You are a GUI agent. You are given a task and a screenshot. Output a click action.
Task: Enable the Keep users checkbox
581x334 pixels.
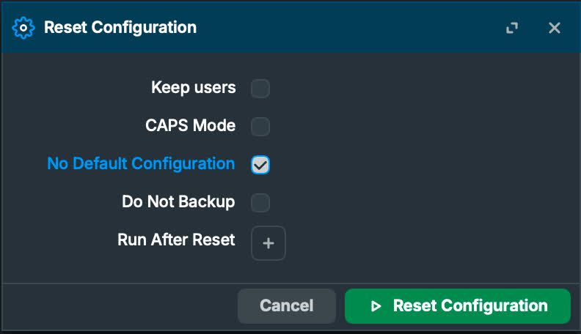(x=260, y=89)
